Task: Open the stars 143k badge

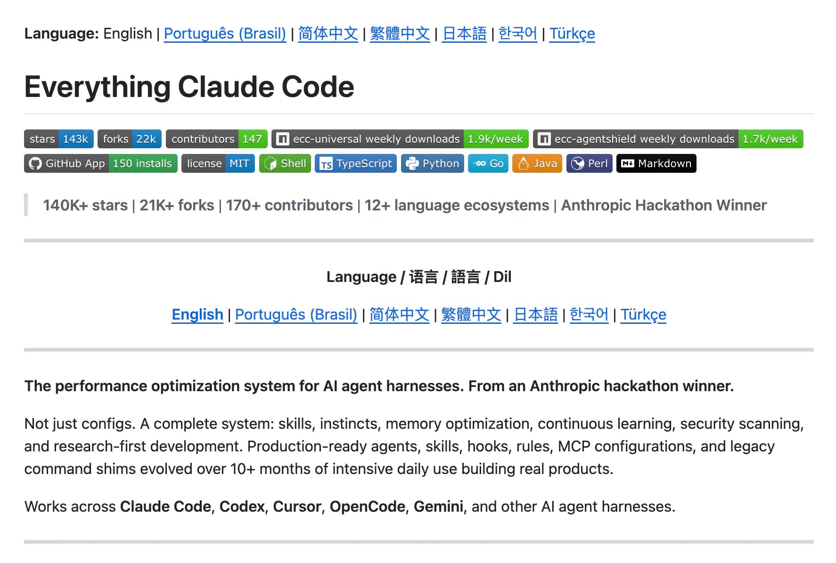Action: (58, 139)
